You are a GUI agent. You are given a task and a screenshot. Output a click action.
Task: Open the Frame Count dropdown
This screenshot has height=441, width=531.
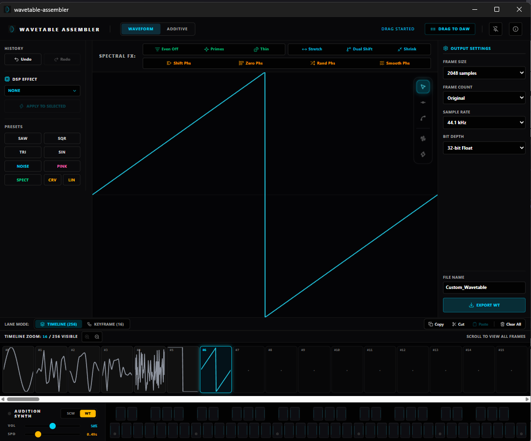click(x=484, y=98)
